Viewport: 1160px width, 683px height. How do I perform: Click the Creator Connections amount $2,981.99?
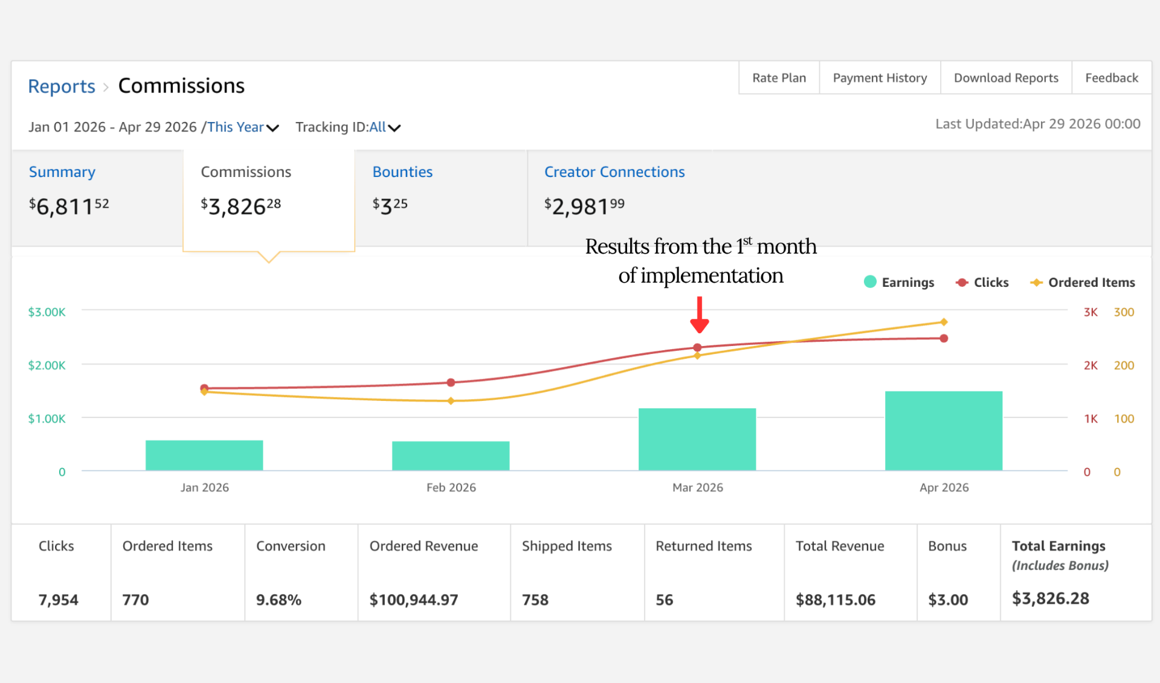tap(584, 207)
